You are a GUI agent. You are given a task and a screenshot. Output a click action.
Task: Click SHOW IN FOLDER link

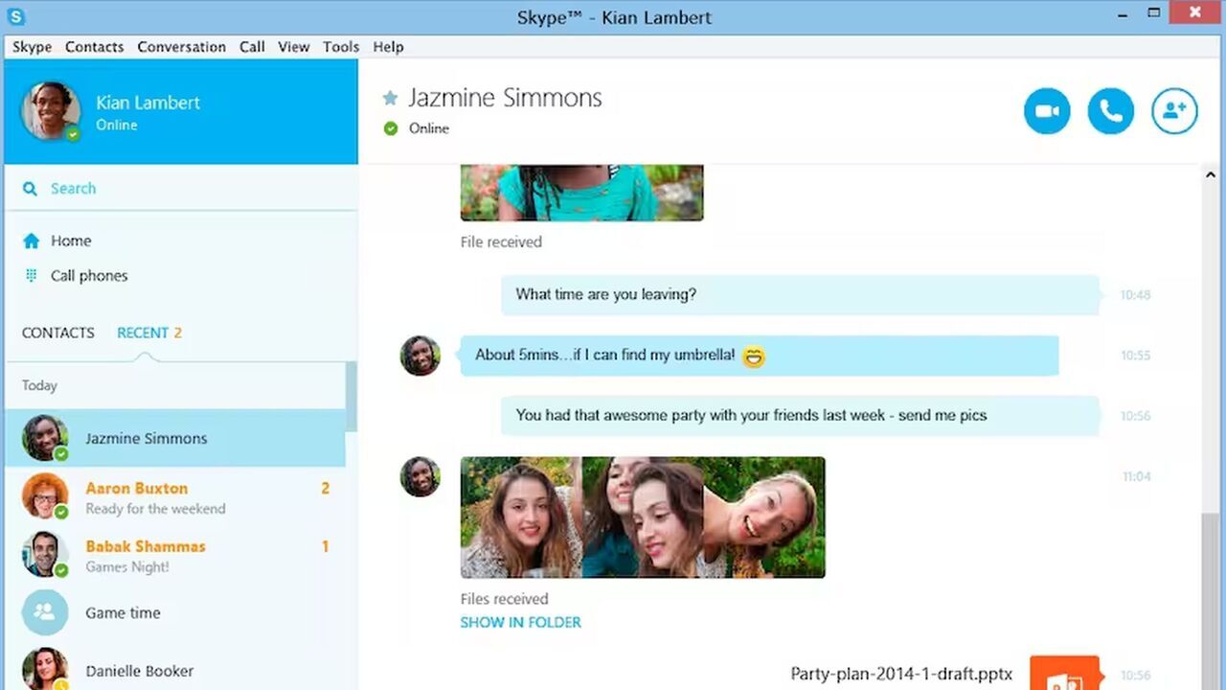coord(520,622)
